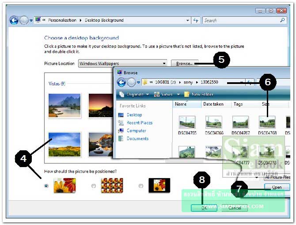
Task: Expand Views dropdown arrow
Action: (x=178, y=94)
